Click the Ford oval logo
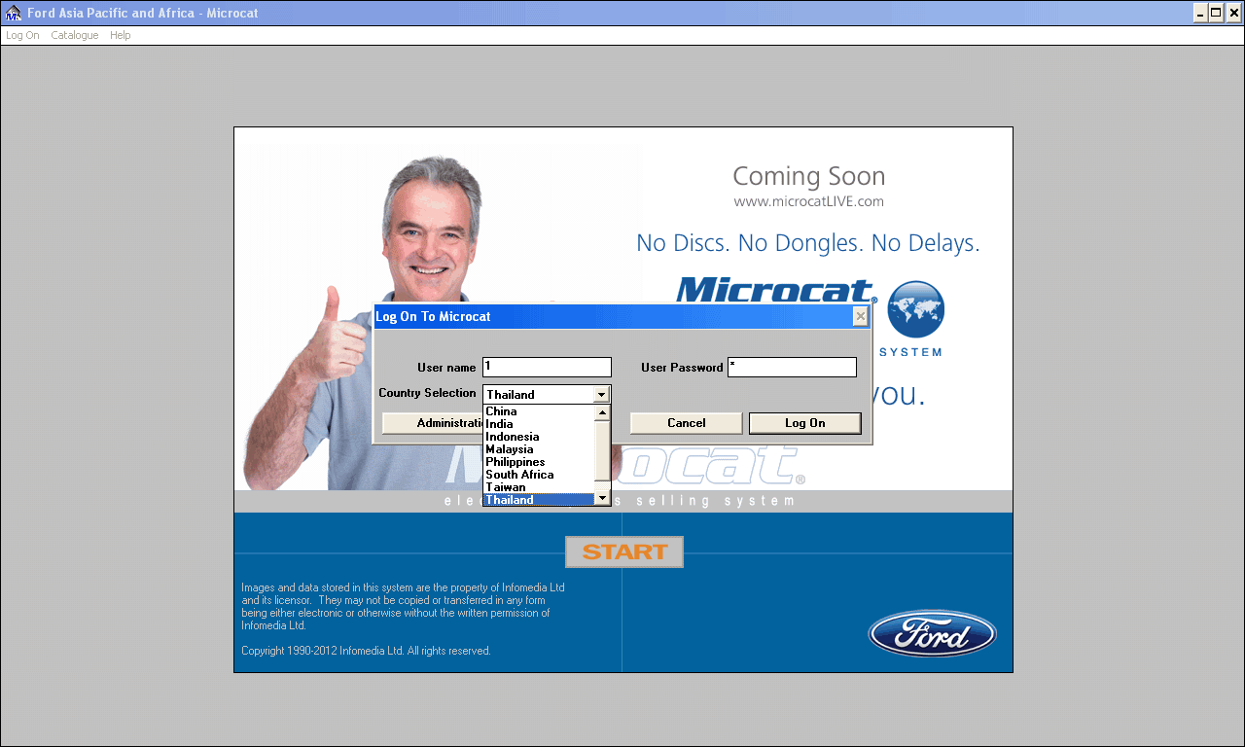 pos(932,634)
